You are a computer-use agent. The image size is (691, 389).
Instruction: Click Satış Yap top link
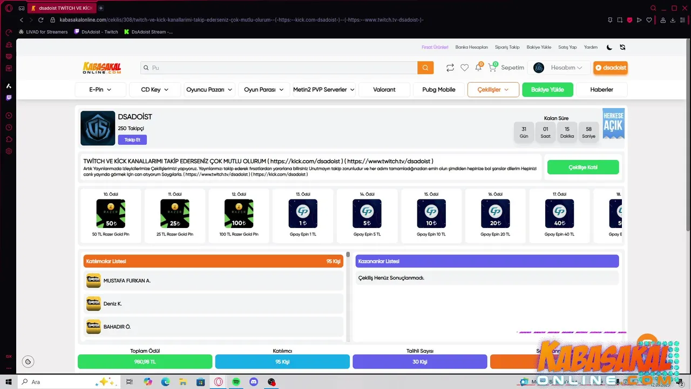tap(567, 47)
